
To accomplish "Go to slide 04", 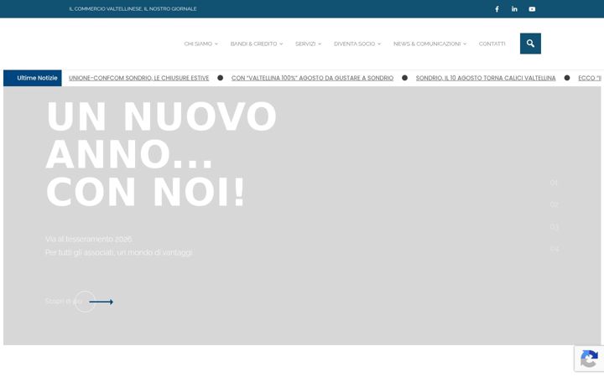I will pyautogui.click(x=555, y=249).
